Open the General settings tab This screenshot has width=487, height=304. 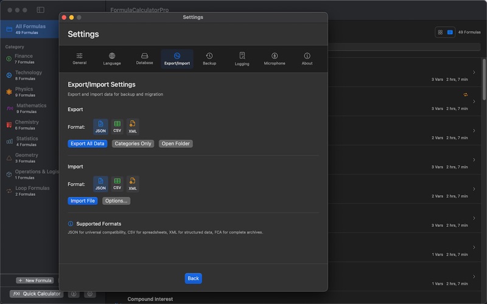point(80,58)
